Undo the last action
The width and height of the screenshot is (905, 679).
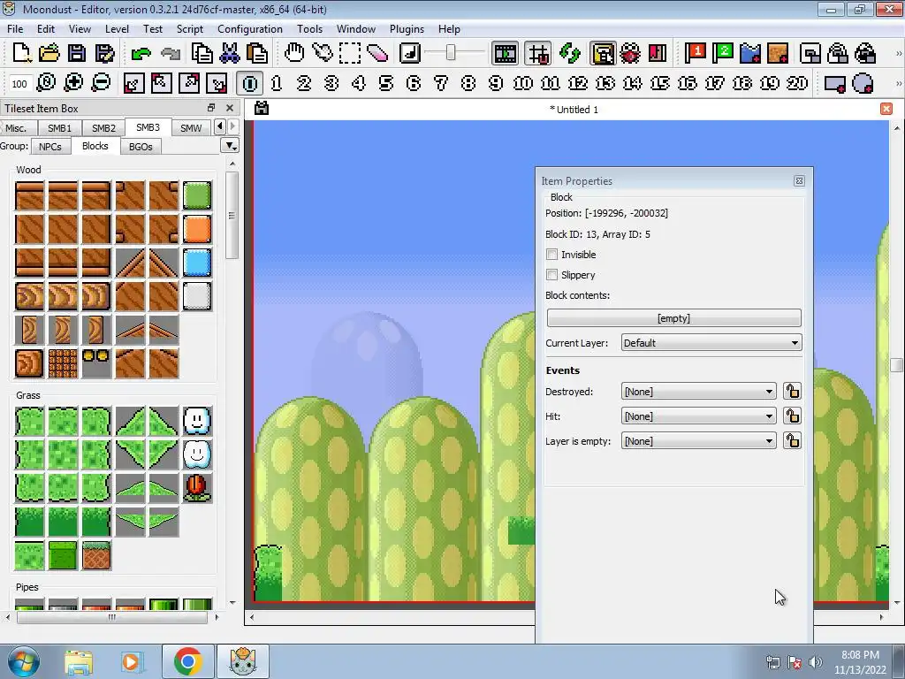(141, 53)
